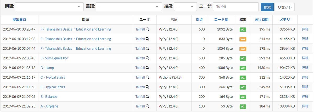Image resolution: width=314 pixels, height=112 pixels.
Task: Sort by コード長 column header
Action: click(x=221, y=20)
